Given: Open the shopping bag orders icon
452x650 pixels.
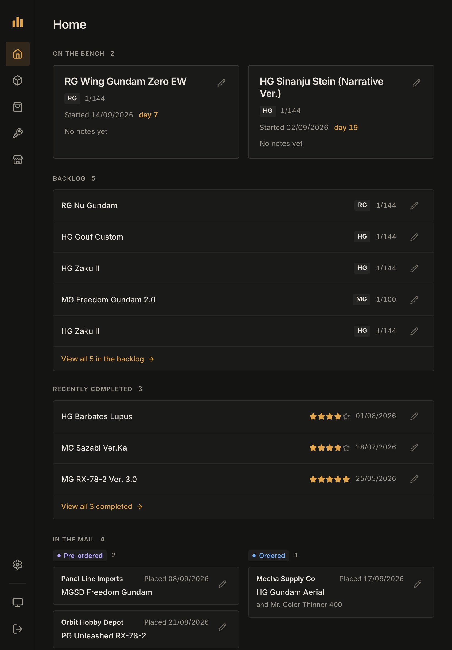Looking at the screenshot, I should 18,107.
